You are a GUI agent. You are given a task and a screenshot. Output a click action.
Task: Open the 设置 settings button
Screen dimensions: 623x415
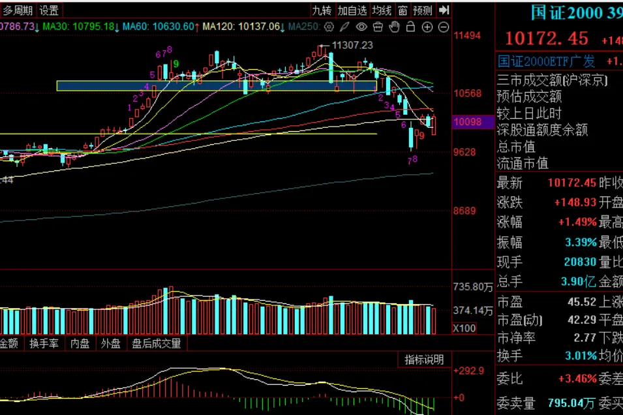(50, 10)
